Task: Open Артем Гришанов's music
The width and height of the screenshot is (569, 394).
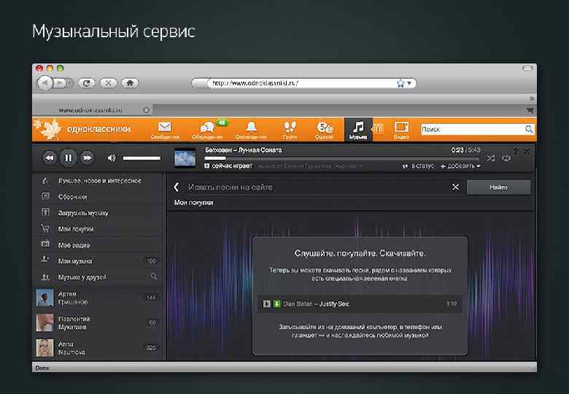Action: coord(98,298)
